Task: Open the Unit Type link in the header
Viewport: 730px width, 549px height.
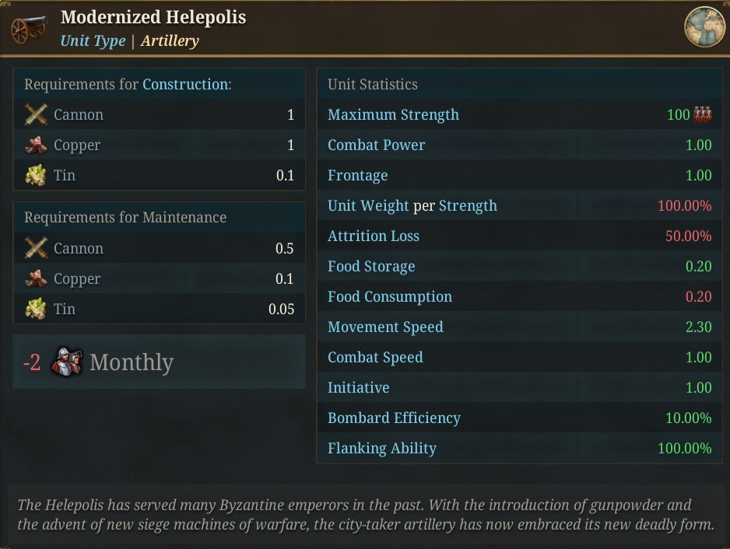Action: [x=93, y=41]
